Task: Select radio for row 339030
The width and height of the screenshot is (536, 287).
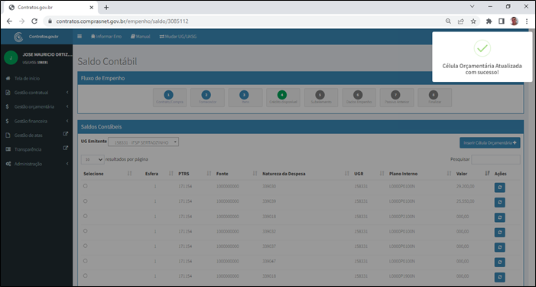Action: click(x=85, y=186)
